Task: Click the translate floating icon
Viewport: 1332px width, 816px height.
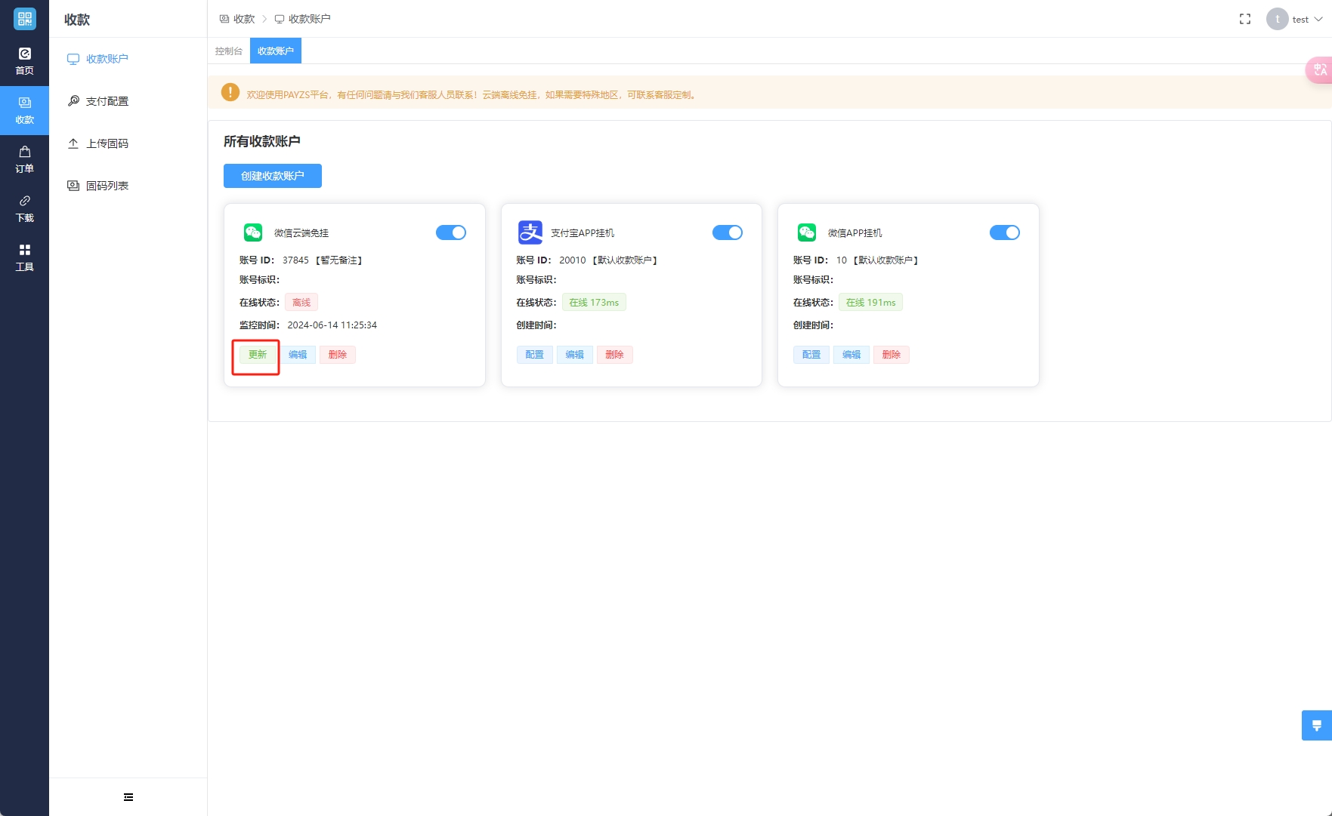Action: (1319, 70)
